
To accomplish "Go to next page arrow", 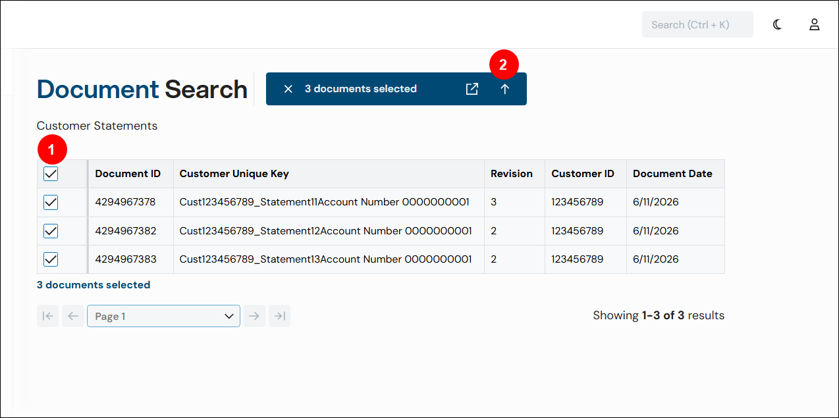I will tap(254, 316).
